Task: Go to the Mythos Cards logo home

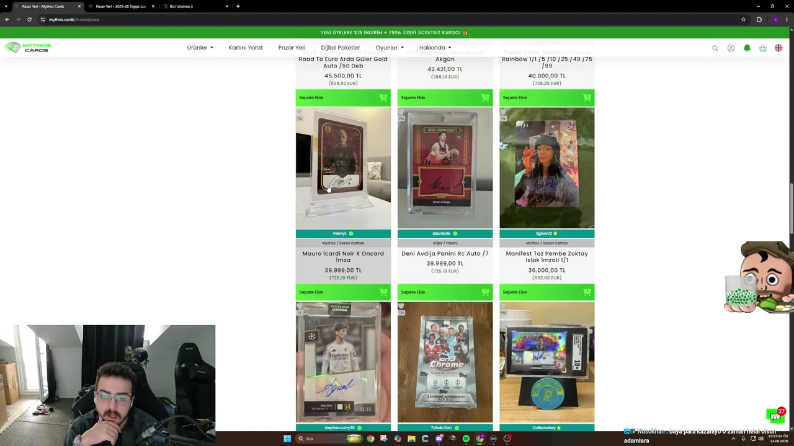Action: tap(28, 47)
